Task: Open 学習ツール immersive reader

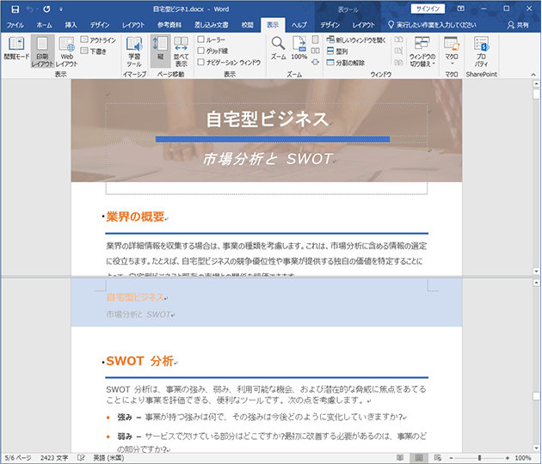Action: point(133,51)
